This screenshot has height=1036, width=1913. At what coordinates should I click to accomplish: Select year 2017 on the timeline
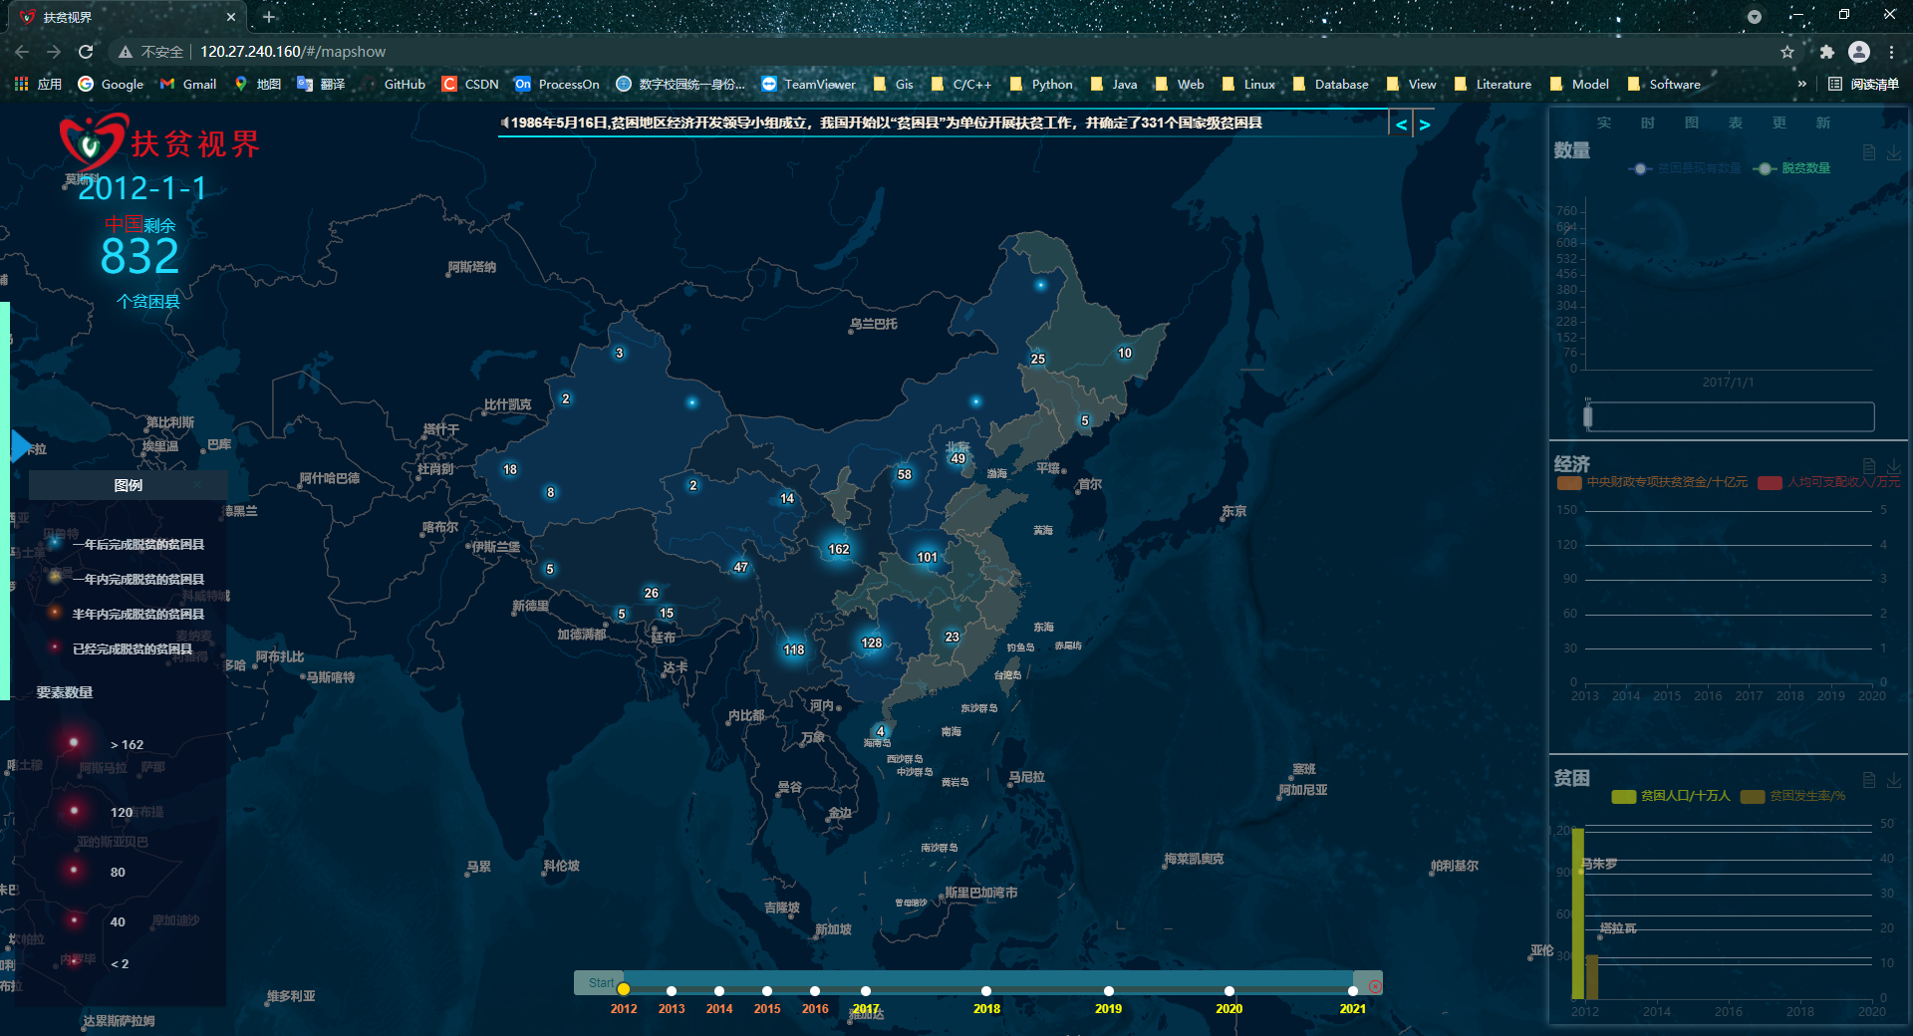tap(866, 991)
